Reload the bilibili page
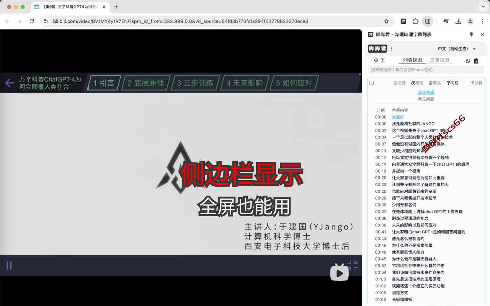 tap(32, 21)
